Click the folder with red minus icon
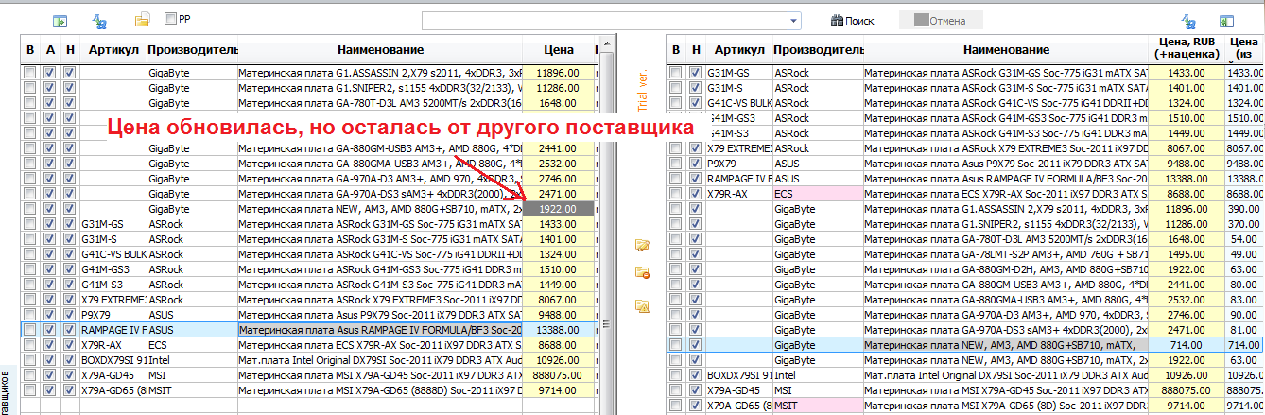 click(x=643, y=274)
